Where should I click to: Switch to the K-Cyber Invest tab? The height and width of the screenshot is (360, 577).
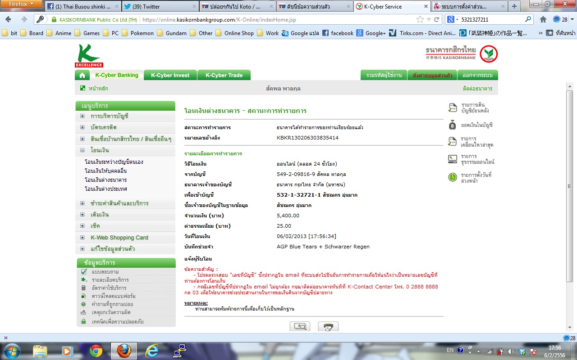[170, 75]
